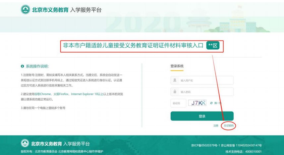Click the 版权所有 copyright line in footer
This screenshot has height=155, width=284.
click(x=62, y=151)
